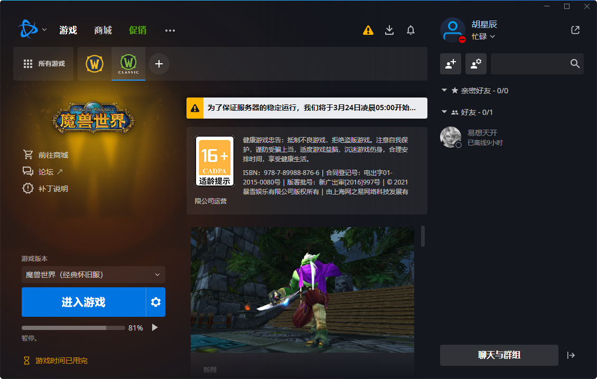Click the 已离线9小时 status text
Viewport: 597px width, 379px height.
485,143
